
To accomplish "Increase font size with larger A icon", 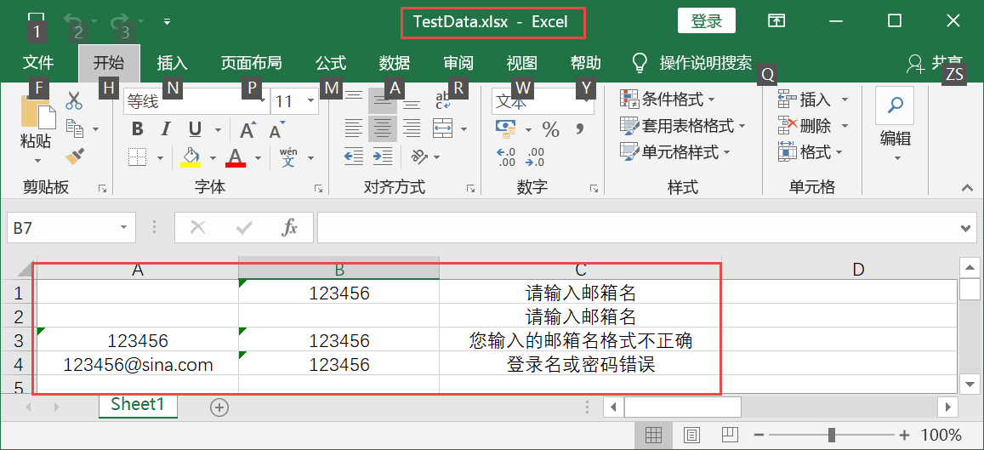I will click(x=247, y=130).
